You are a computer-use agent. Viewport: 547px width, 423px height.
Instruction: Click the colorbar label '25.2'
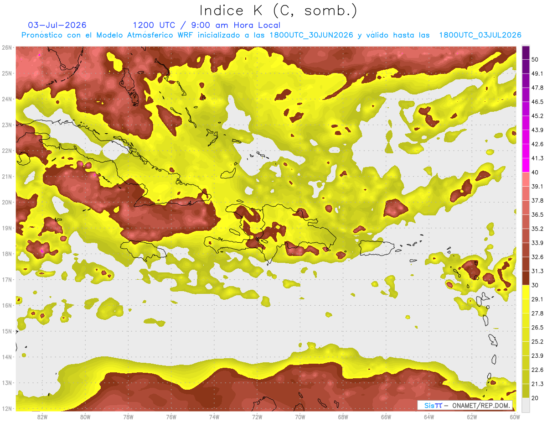pos(537,341)
